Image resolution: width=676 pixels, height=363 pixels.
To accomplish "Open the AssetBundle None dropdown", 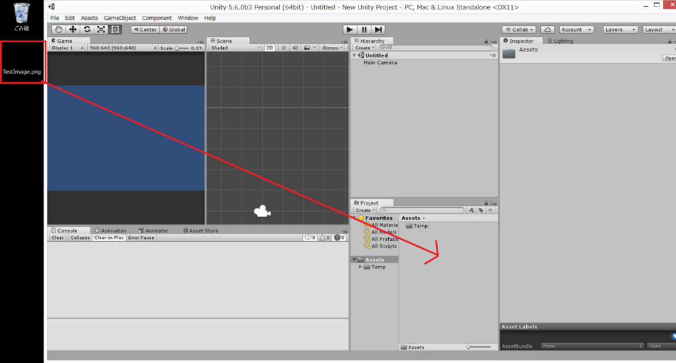I will tap(592, 346).
